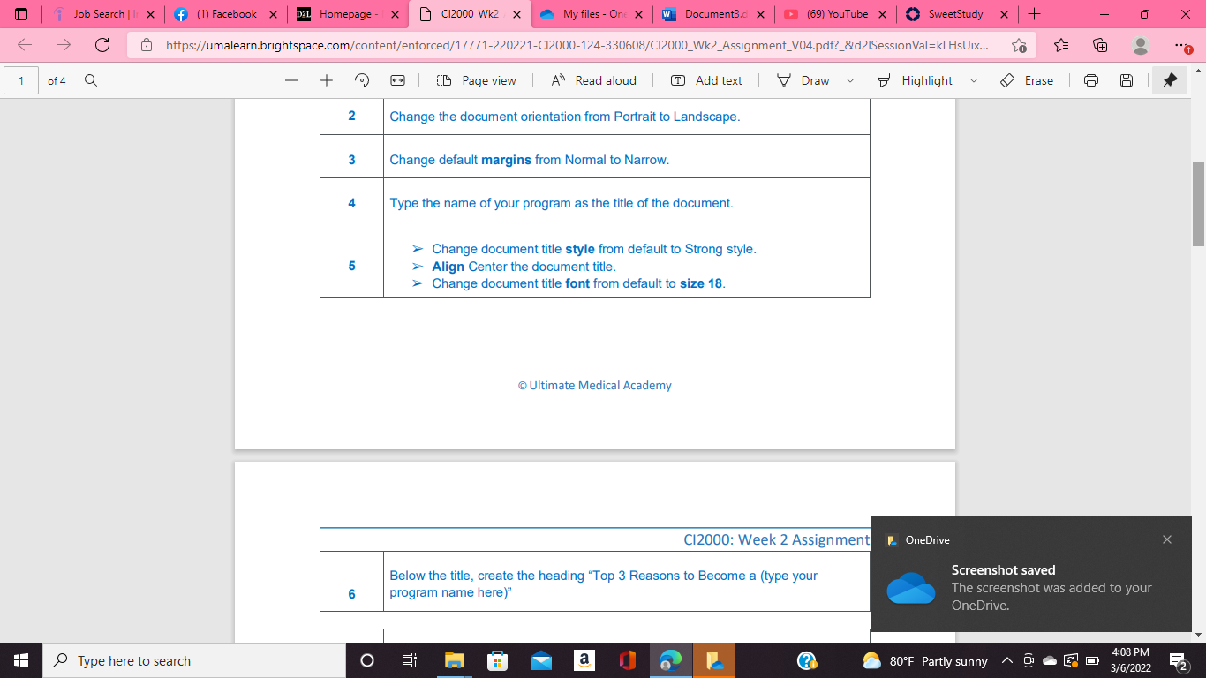
Task: Add page to favorites star icon
Action: click(1020, 45)
